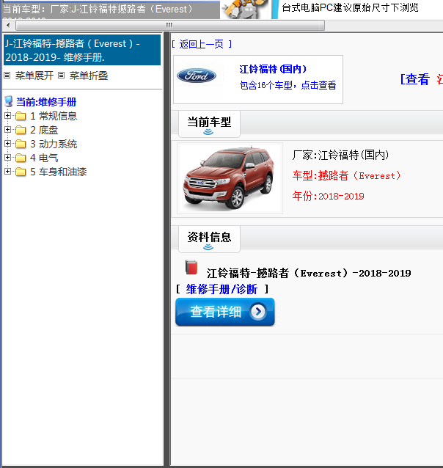This screenshot has height=468, width=443.
Task: Click the folder icon beside 电气
Action: click(x=21, y=158)
